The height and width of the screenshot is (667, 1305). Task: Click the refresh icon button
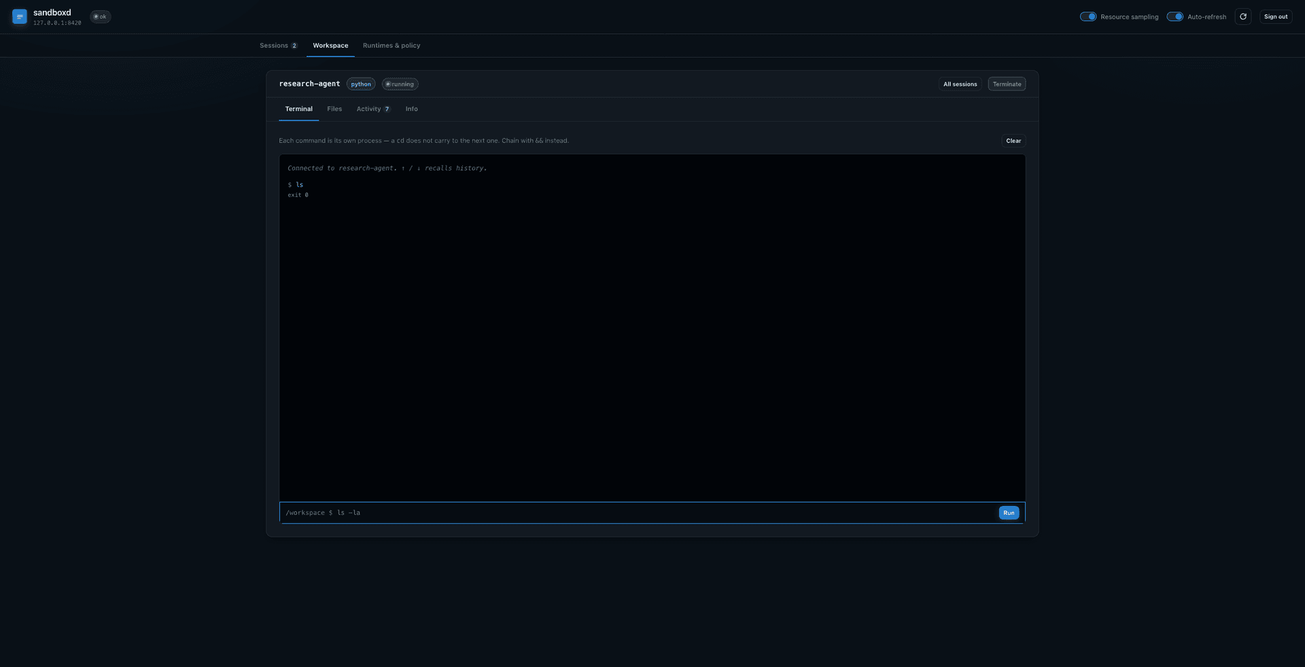pos(1243,17)
